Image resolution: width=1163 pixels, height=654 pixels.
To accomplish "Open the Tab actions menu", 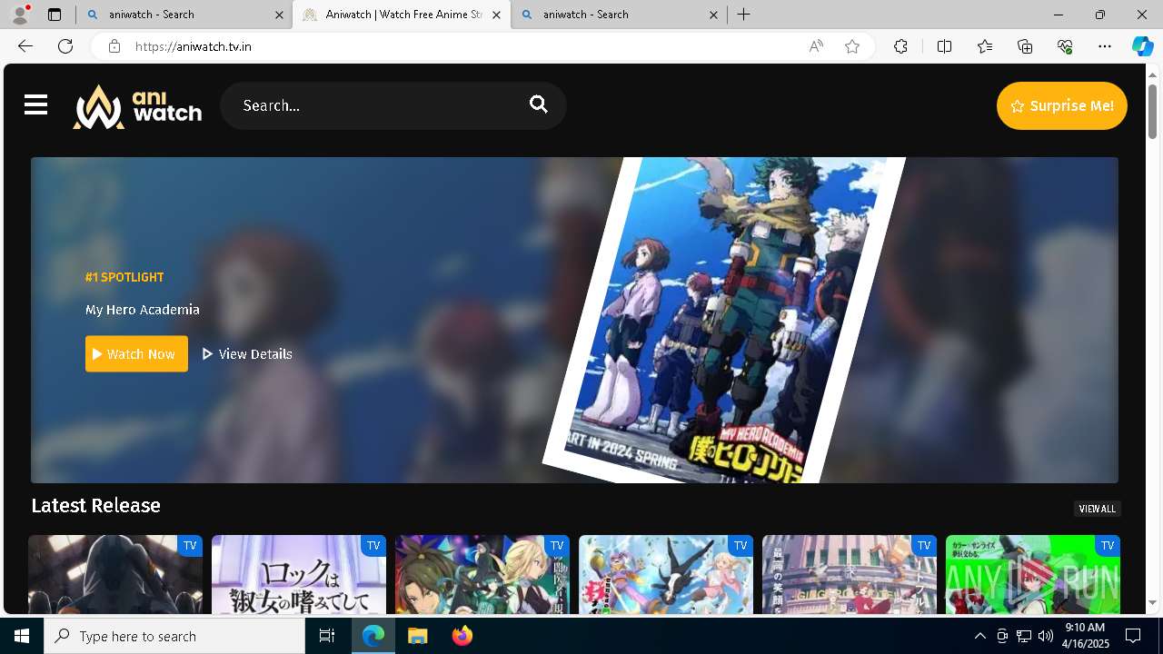I will [x=55, y=15].
